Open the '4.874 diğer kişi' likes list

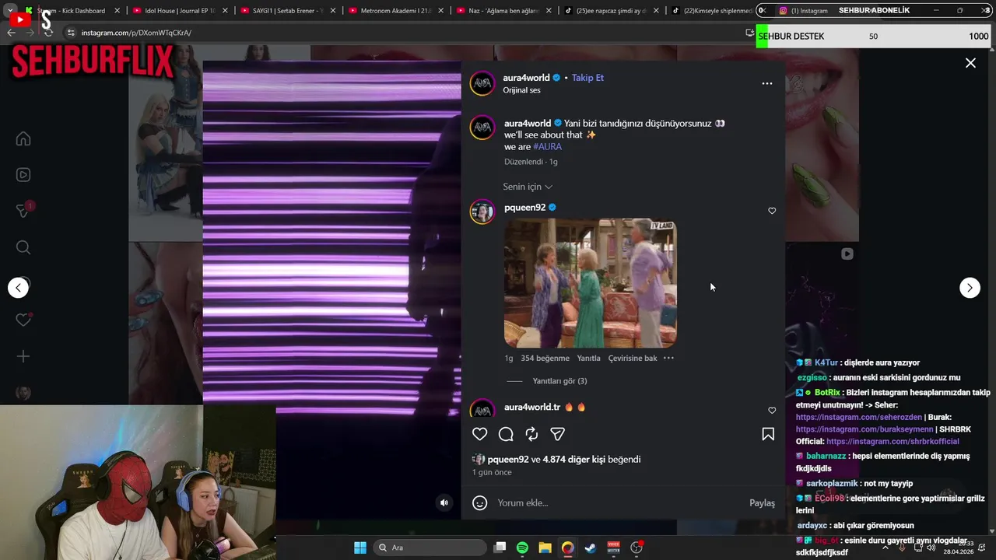(x=573, y=460)
